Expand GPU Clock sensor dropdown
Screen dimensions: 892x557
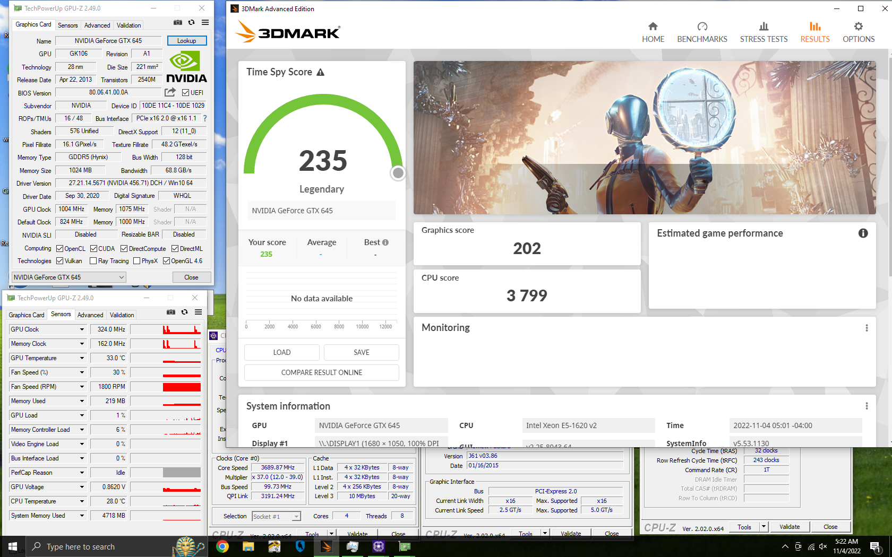[82, 329]
